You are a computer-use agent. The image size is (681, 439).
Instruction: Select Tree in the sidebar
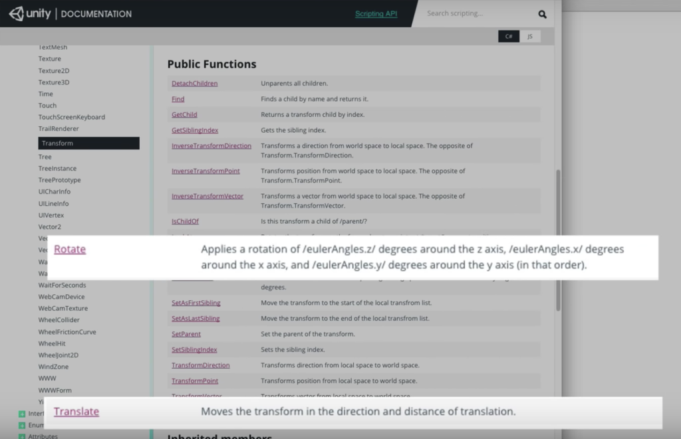tap(45, 157)
